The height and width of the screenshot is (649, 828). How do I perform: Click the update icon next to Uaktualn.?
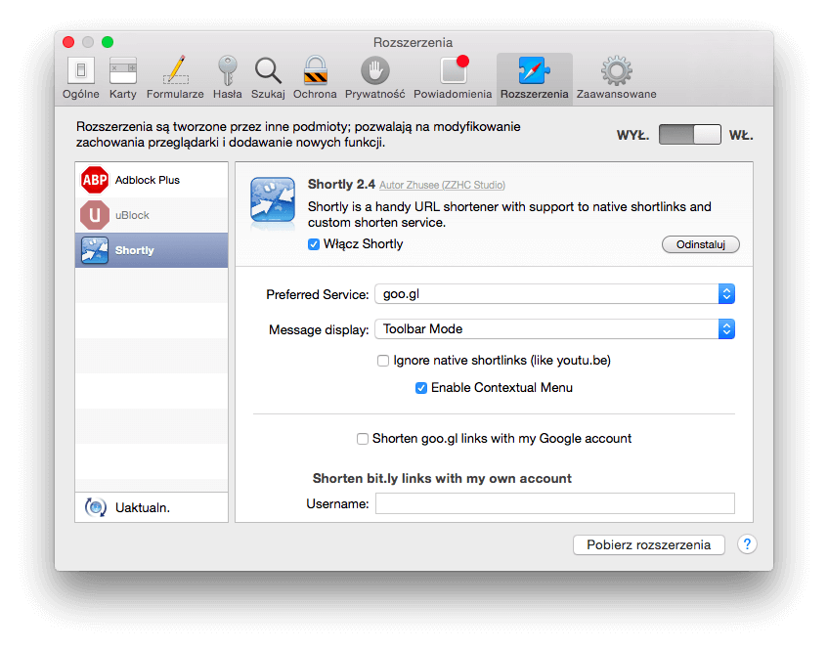(x=96, y=507)
